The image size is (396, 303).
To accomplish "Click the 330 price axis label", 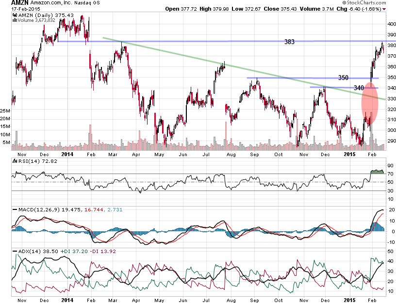I will pos(392,98).
